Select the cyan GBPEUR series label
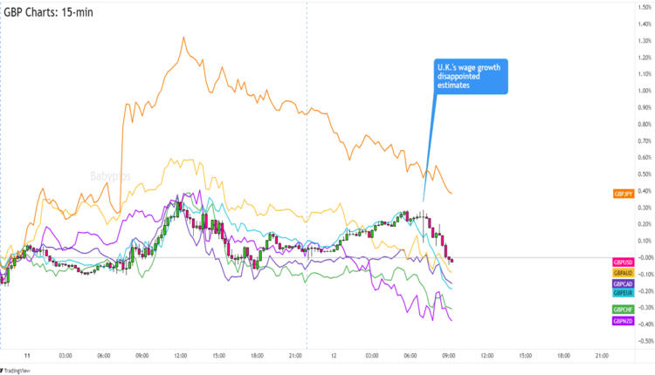Viewport: 655px width, 375px height. (x=624, y=292)
